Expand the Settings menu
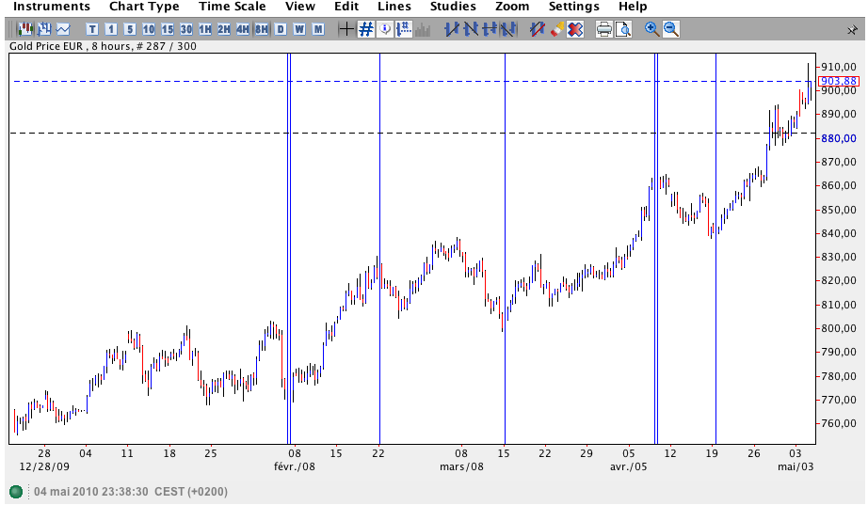868x505 pixels. [x=574, y=7]
